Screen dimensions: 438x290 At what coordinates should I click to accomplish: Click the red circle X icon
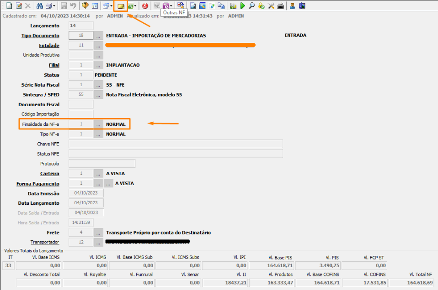click(145, 6)
